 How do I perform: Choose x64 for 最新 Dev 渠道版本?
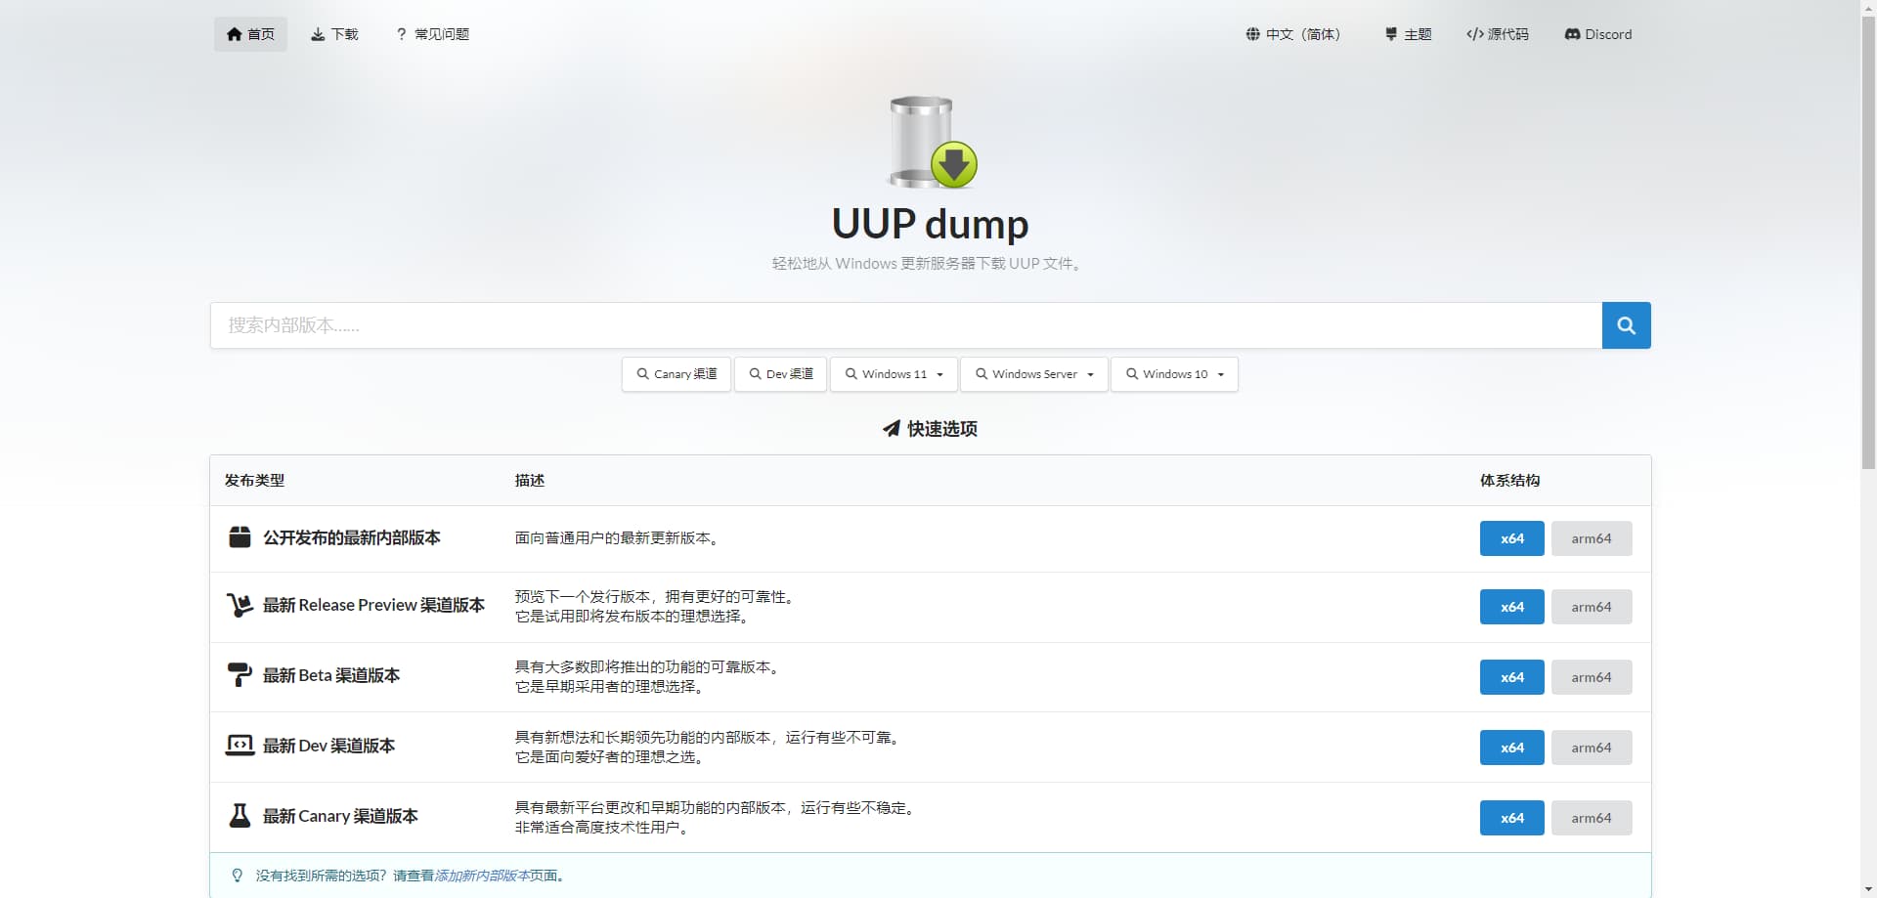(x=1511, y=748)
